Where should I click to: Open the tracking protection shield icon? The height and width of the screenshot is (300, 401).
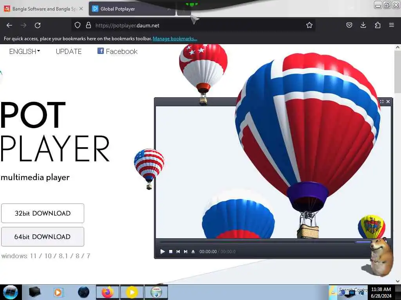click(x=78, y=25)
